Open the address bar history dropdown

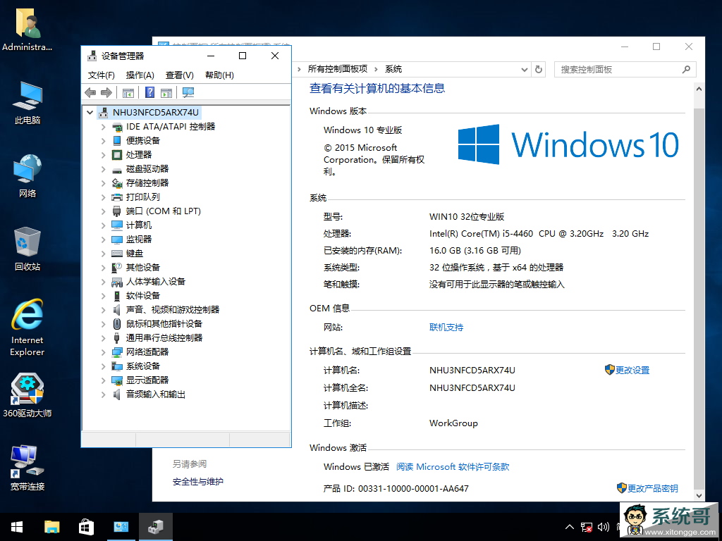tap(524, 70)
